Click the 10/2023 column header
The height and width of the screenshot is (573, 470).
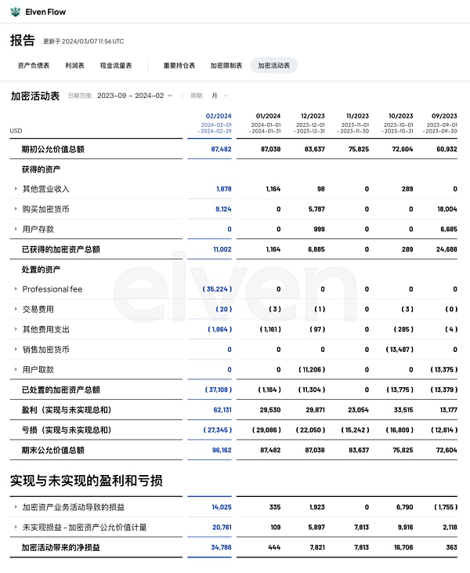tap(400, 116)
